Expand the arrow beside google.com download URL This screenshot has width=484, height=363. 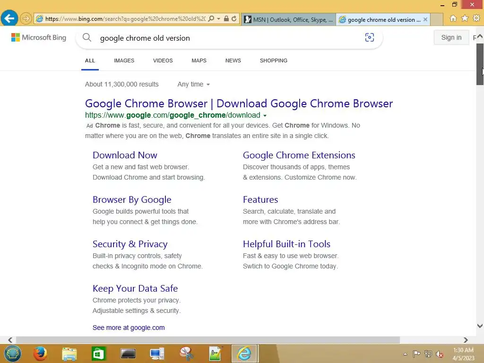265,115
